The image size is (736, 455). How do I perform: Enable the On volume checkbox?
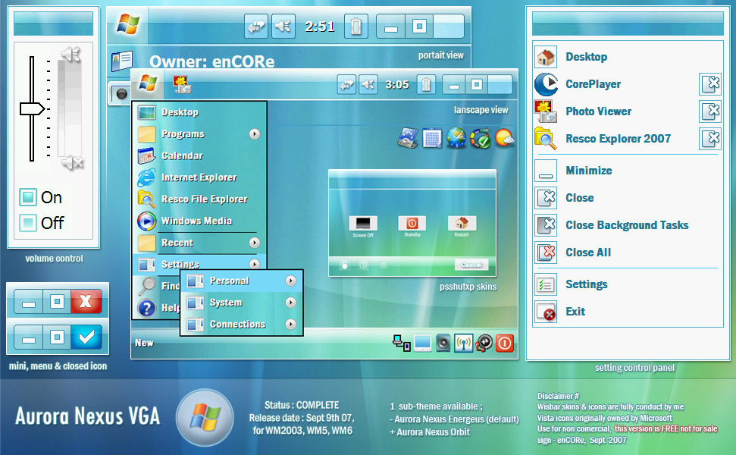point(28,197)
